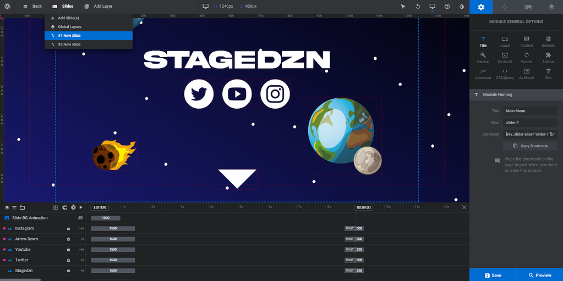Image resolution: width=563 pixels, height=281 pixels.
Task: Click the WordPress logo icon
Action: click(7, 7)
